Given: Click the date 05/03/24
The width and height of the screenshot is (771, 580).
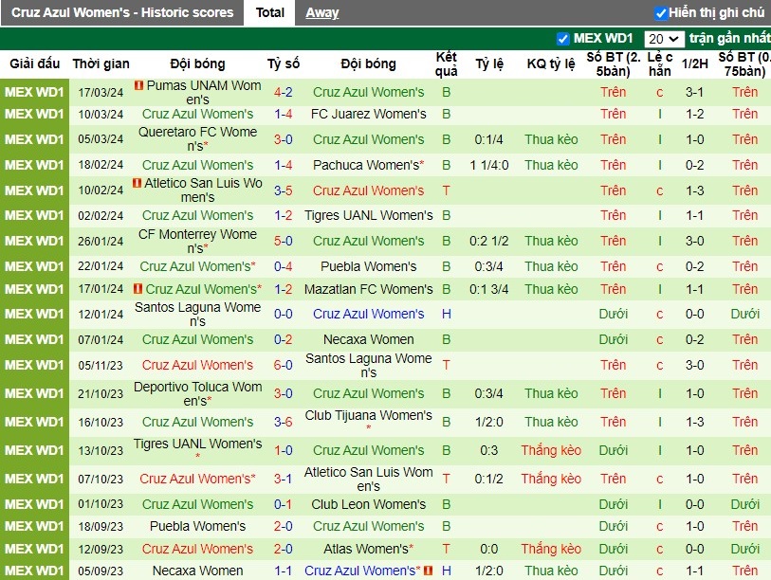Looking at the screenshot, I should click(101, 139).
